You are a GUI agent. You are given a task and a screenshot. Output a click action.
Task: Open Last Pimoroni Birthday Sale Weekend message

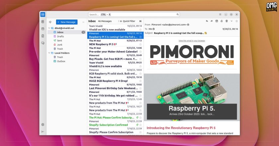[x=115, y=86]
